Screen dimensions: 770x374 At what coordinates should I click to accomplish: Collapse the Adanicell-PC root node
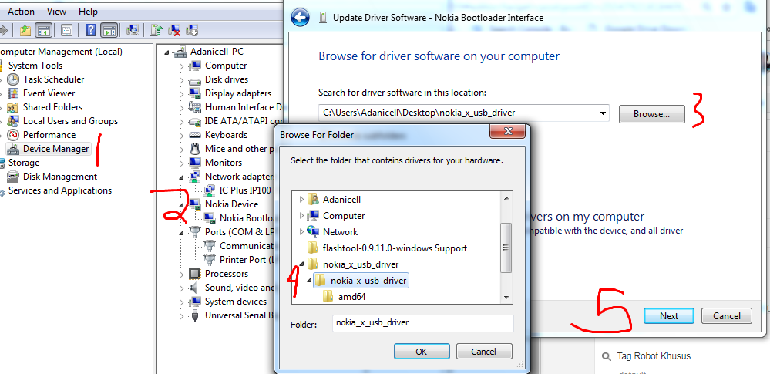point(167,52)
